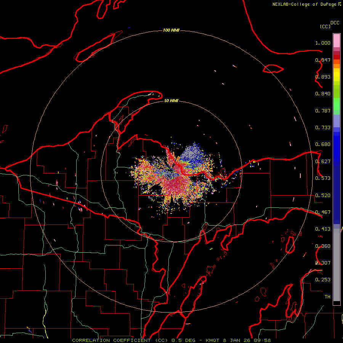Click the 0.467 scale value
This screenshot has width=343, height=343.
[323, 212]
